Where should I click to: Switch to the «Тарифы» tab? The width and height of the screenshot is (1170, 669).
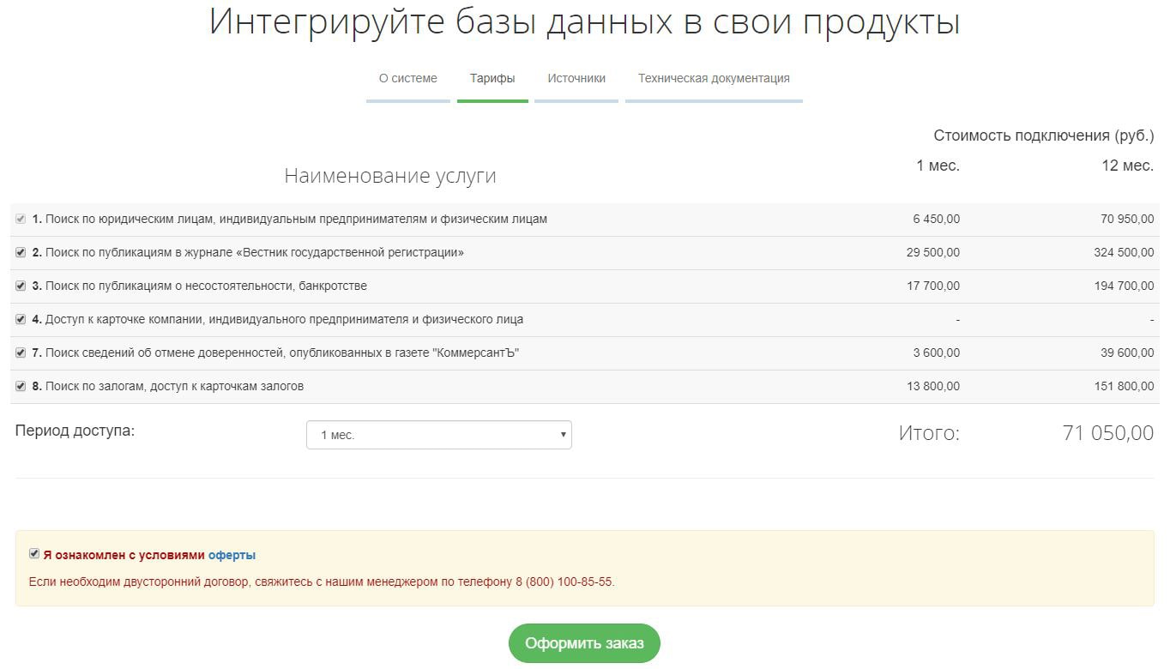tap(492, 78)
